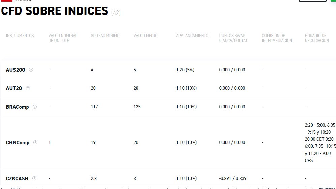Show the info icon beside CHNComp
Image resolution: width=336 pixels, height=189 pixels.
(35, 142)
